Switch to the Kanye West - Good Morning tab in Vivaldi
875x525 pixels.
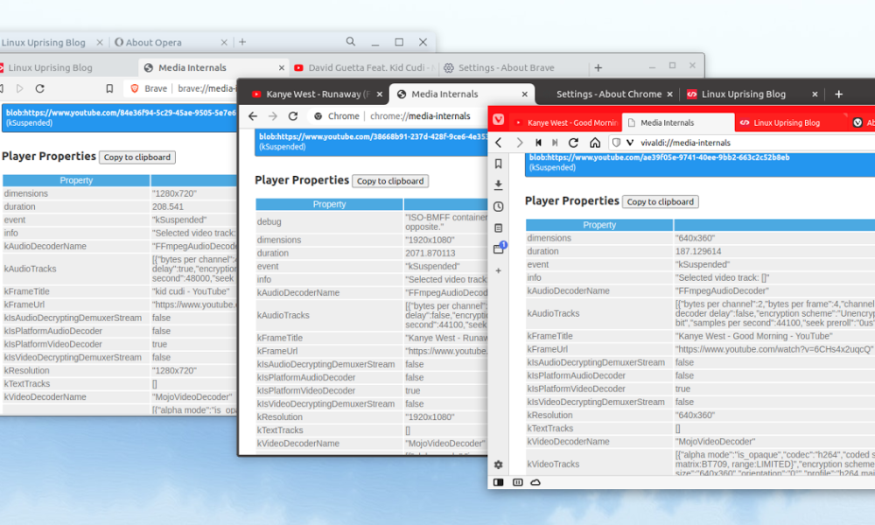pyautogui.click(x=566, y=122)
